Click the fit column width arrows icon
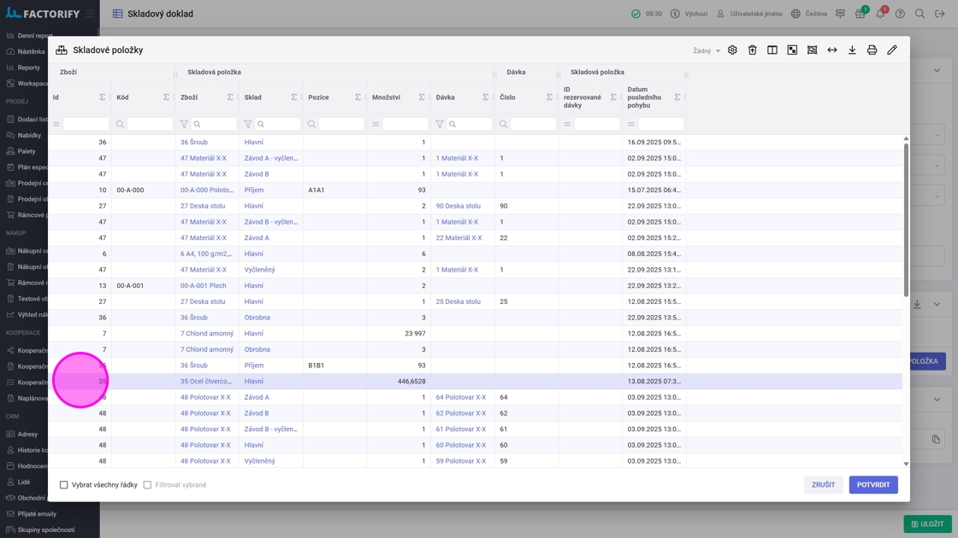Image resolution: width=958 pixels, height=538 pixels. click(x=832, y=50)
